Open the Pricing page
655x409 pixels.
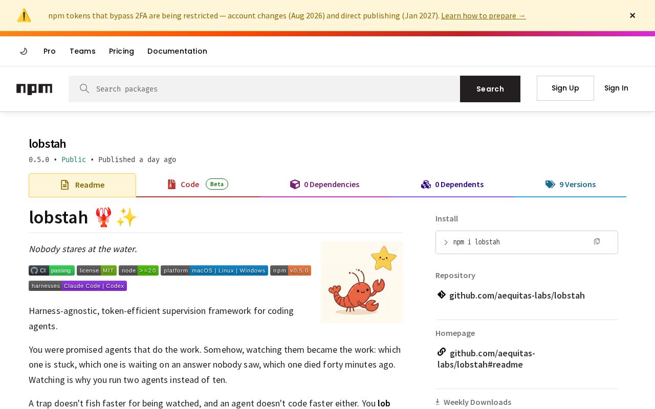tap(121, 51)
